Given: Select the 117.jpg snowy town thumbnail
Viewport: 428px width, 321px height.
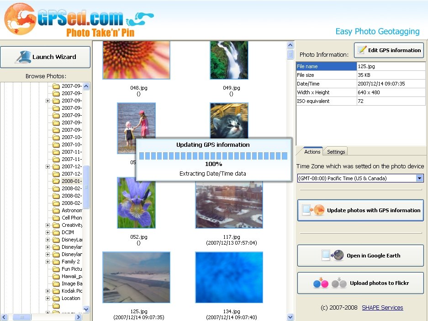Looking at the screenshot, I should click(229, 204).
